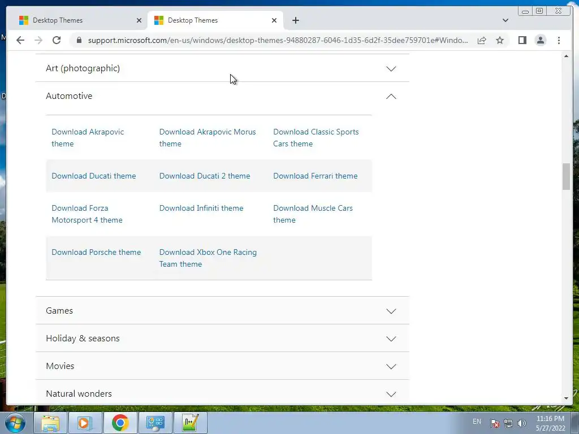
Task: Click the network tray icon
Action: coord(508,423)
